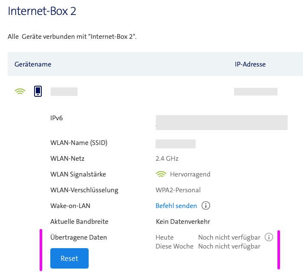Click the redacted IP address value
The height and width of the screenshot is (272, 303).
click(256, 92)
